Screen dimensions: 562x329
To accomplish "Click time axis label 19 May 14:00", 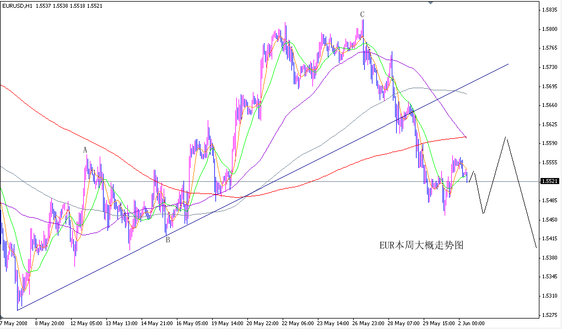I will 228,323.
